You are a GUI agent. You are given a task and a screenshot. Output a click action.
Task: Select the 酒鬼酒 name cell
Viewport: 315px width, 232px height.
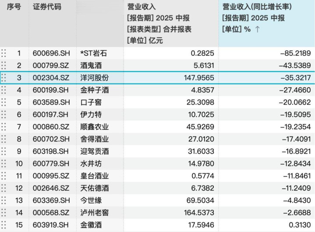tap(91, 65)
